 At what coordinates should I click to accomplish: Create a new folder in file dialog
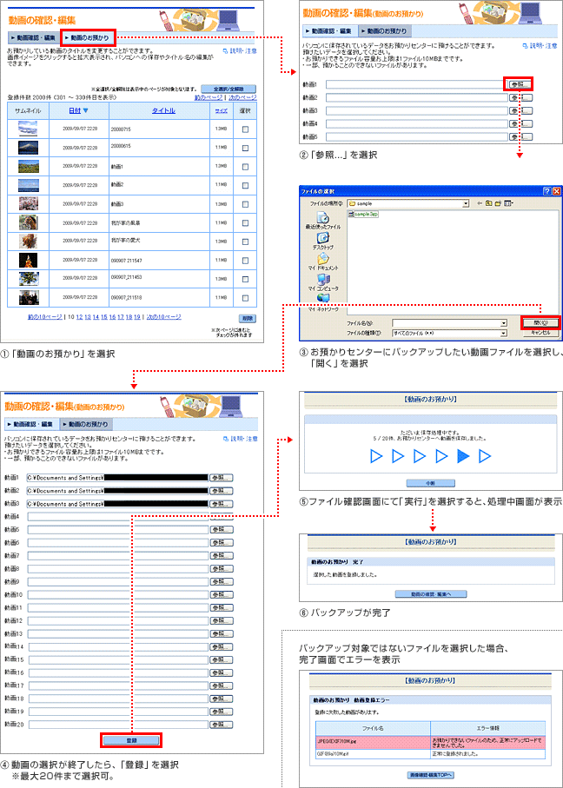click(498, 203)
